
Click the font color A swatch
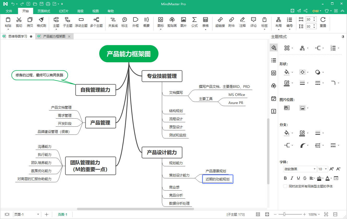(327, 178)
